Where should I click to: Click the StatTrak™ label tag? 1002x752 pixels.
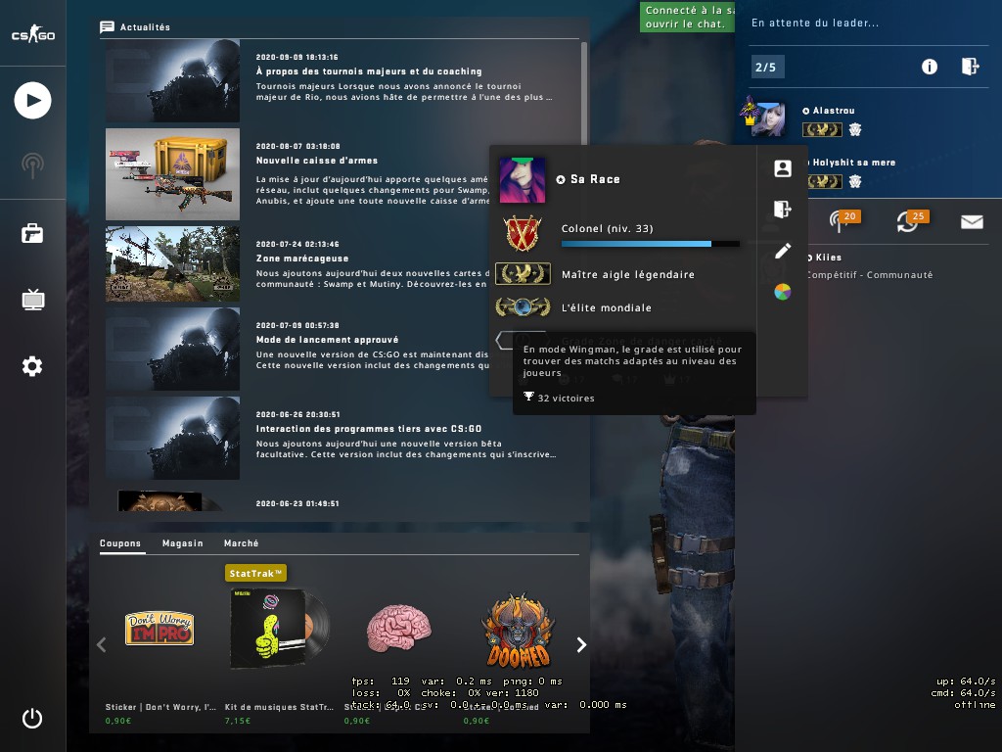tap(255, 573)
